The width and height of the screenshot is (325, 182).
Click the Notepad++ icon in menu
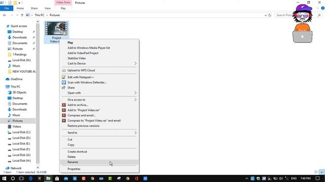coord(64,77)
